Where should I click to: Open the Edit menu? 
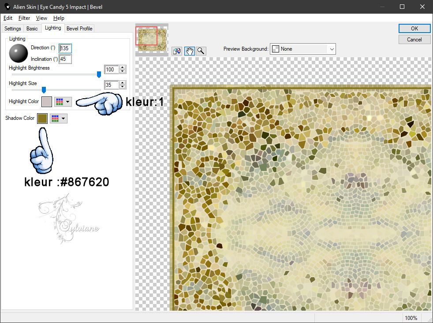coord(8,18)
